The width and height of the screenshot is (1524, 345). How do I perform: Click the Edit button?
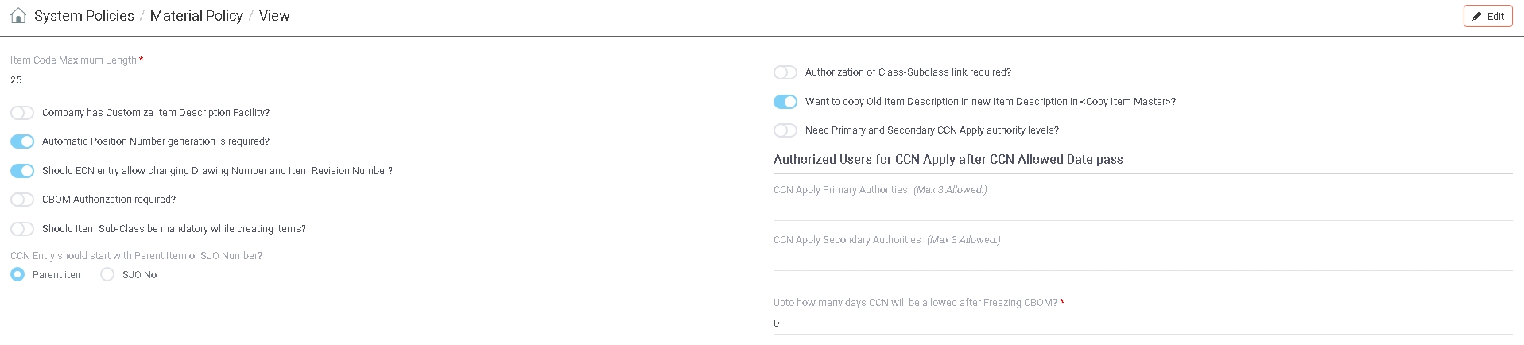(1487, 16)
